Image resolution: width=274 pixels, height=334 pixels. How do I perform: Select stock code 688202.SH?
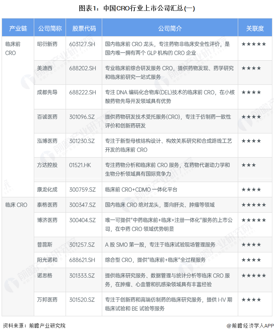(x=82, y=68)
